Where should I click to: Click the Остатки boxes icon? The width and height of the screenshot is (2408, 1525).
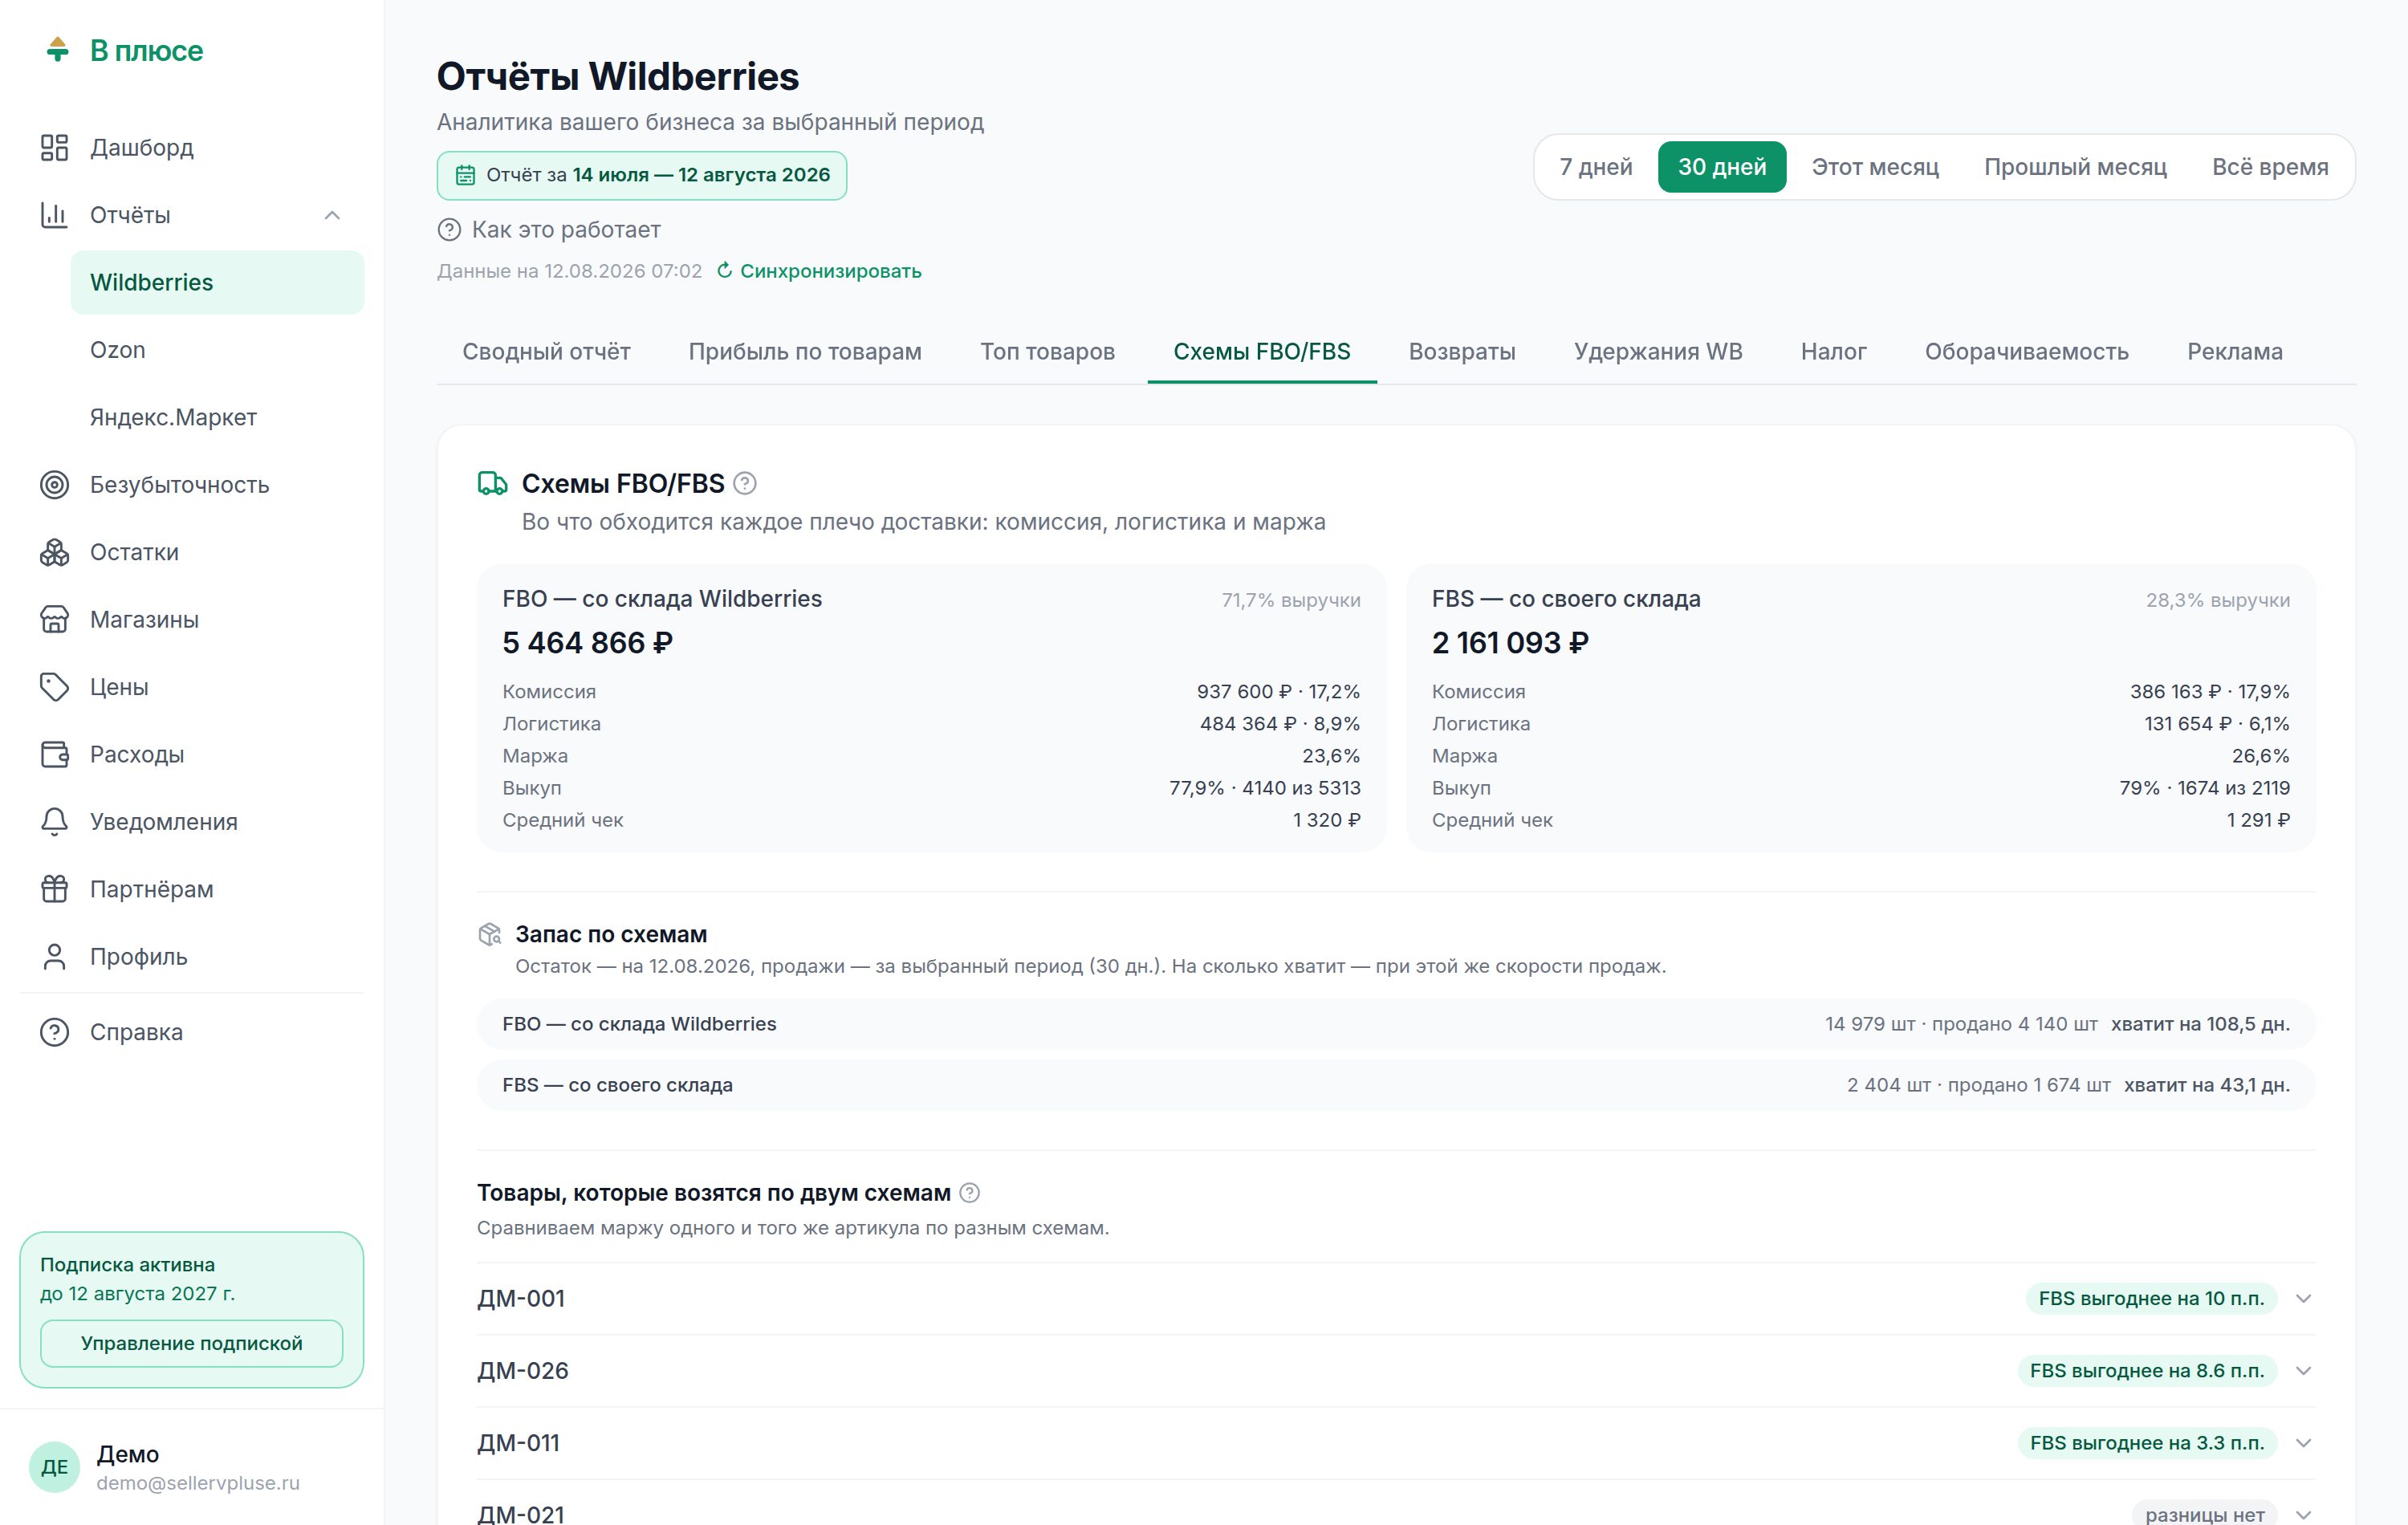click(x=54, y=552)
